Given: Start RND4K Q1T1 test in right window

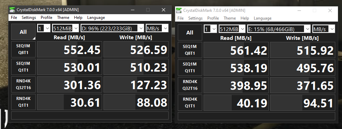Looking at the screenshot, I should coord(190,103).
